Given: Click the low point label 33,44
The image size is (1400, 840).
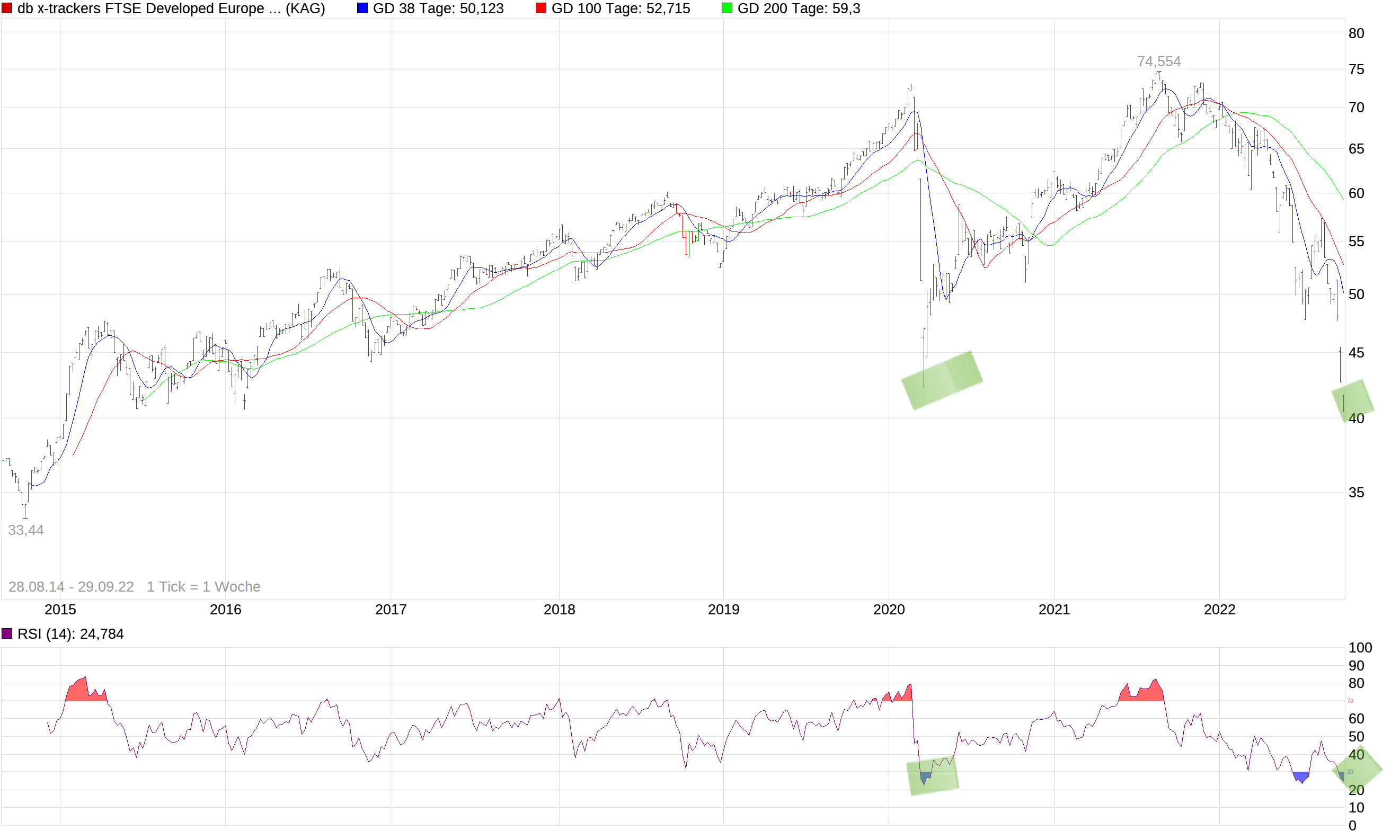Looking at the screenshot, I should point(26,530).
